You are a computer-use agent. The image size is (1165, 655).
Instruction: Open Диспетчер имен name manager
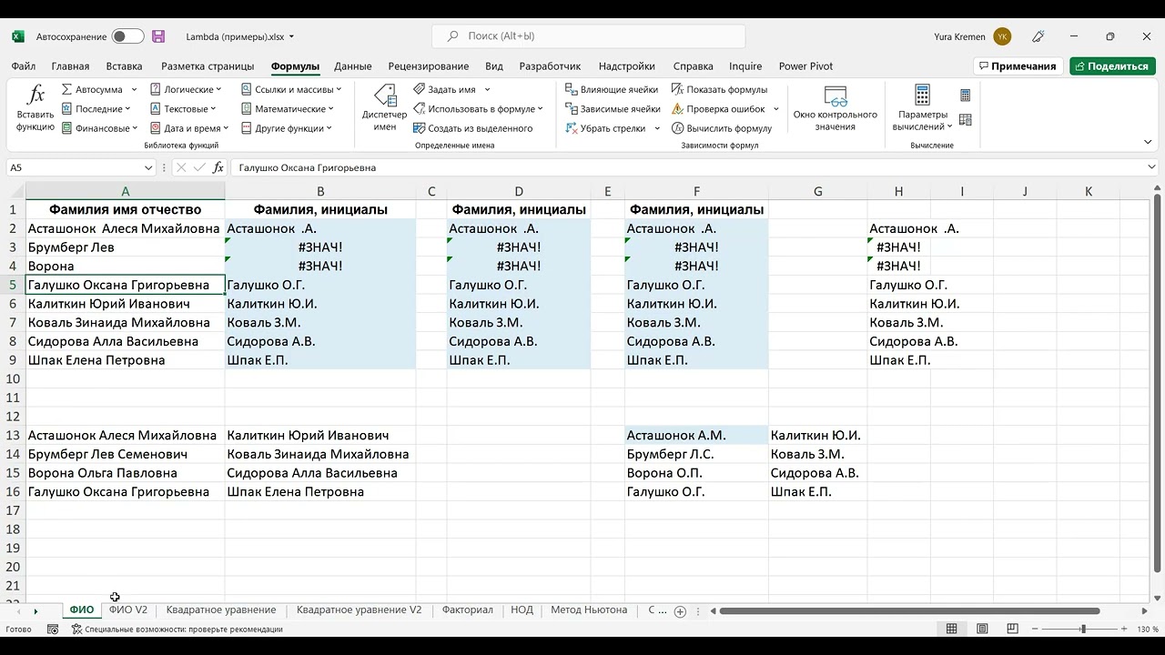pos(384,108)
